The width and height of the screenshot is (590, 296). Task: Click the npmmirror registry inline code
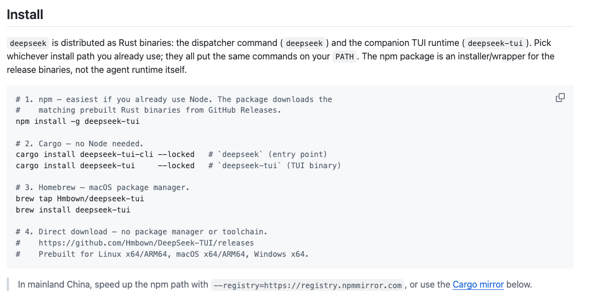pos(308,285)
